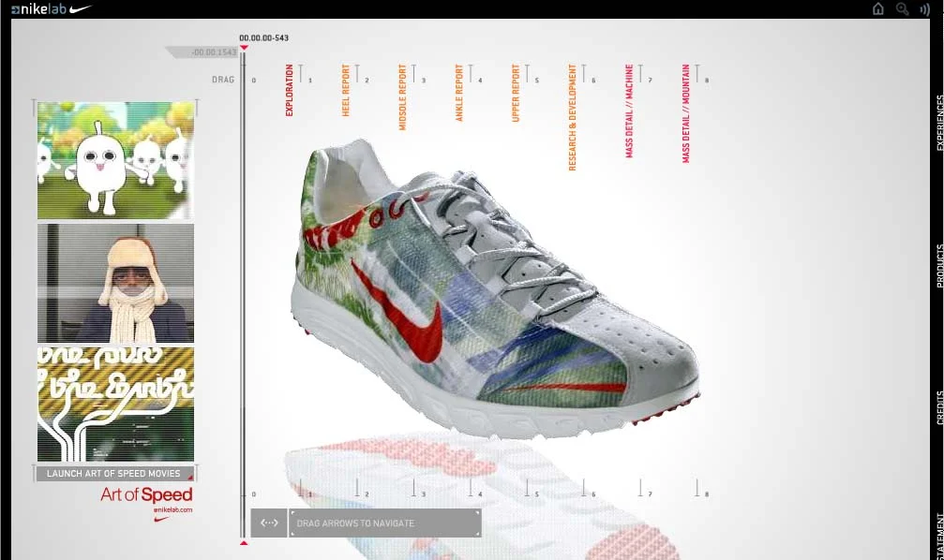Screen dimensions: 944x560
Task: Click Launch Art of Speed Movies button
Action: pos(114,474)
